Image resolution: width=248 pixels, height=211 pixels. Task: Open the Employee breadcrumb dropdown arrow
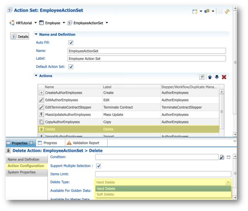64,23
